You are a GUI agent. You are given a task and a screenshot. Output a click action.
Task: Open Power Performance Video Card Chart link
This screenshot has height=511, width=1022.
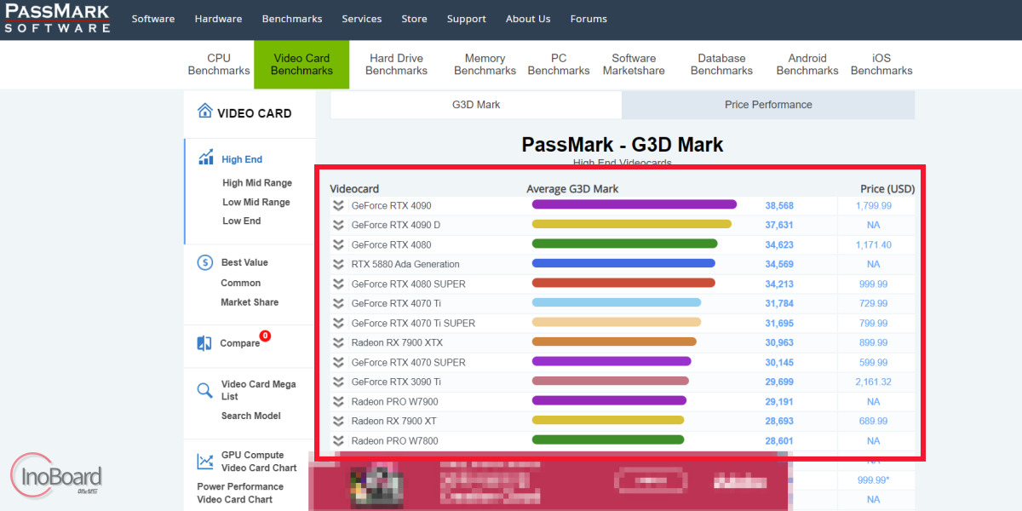click(x=240, y=493)
